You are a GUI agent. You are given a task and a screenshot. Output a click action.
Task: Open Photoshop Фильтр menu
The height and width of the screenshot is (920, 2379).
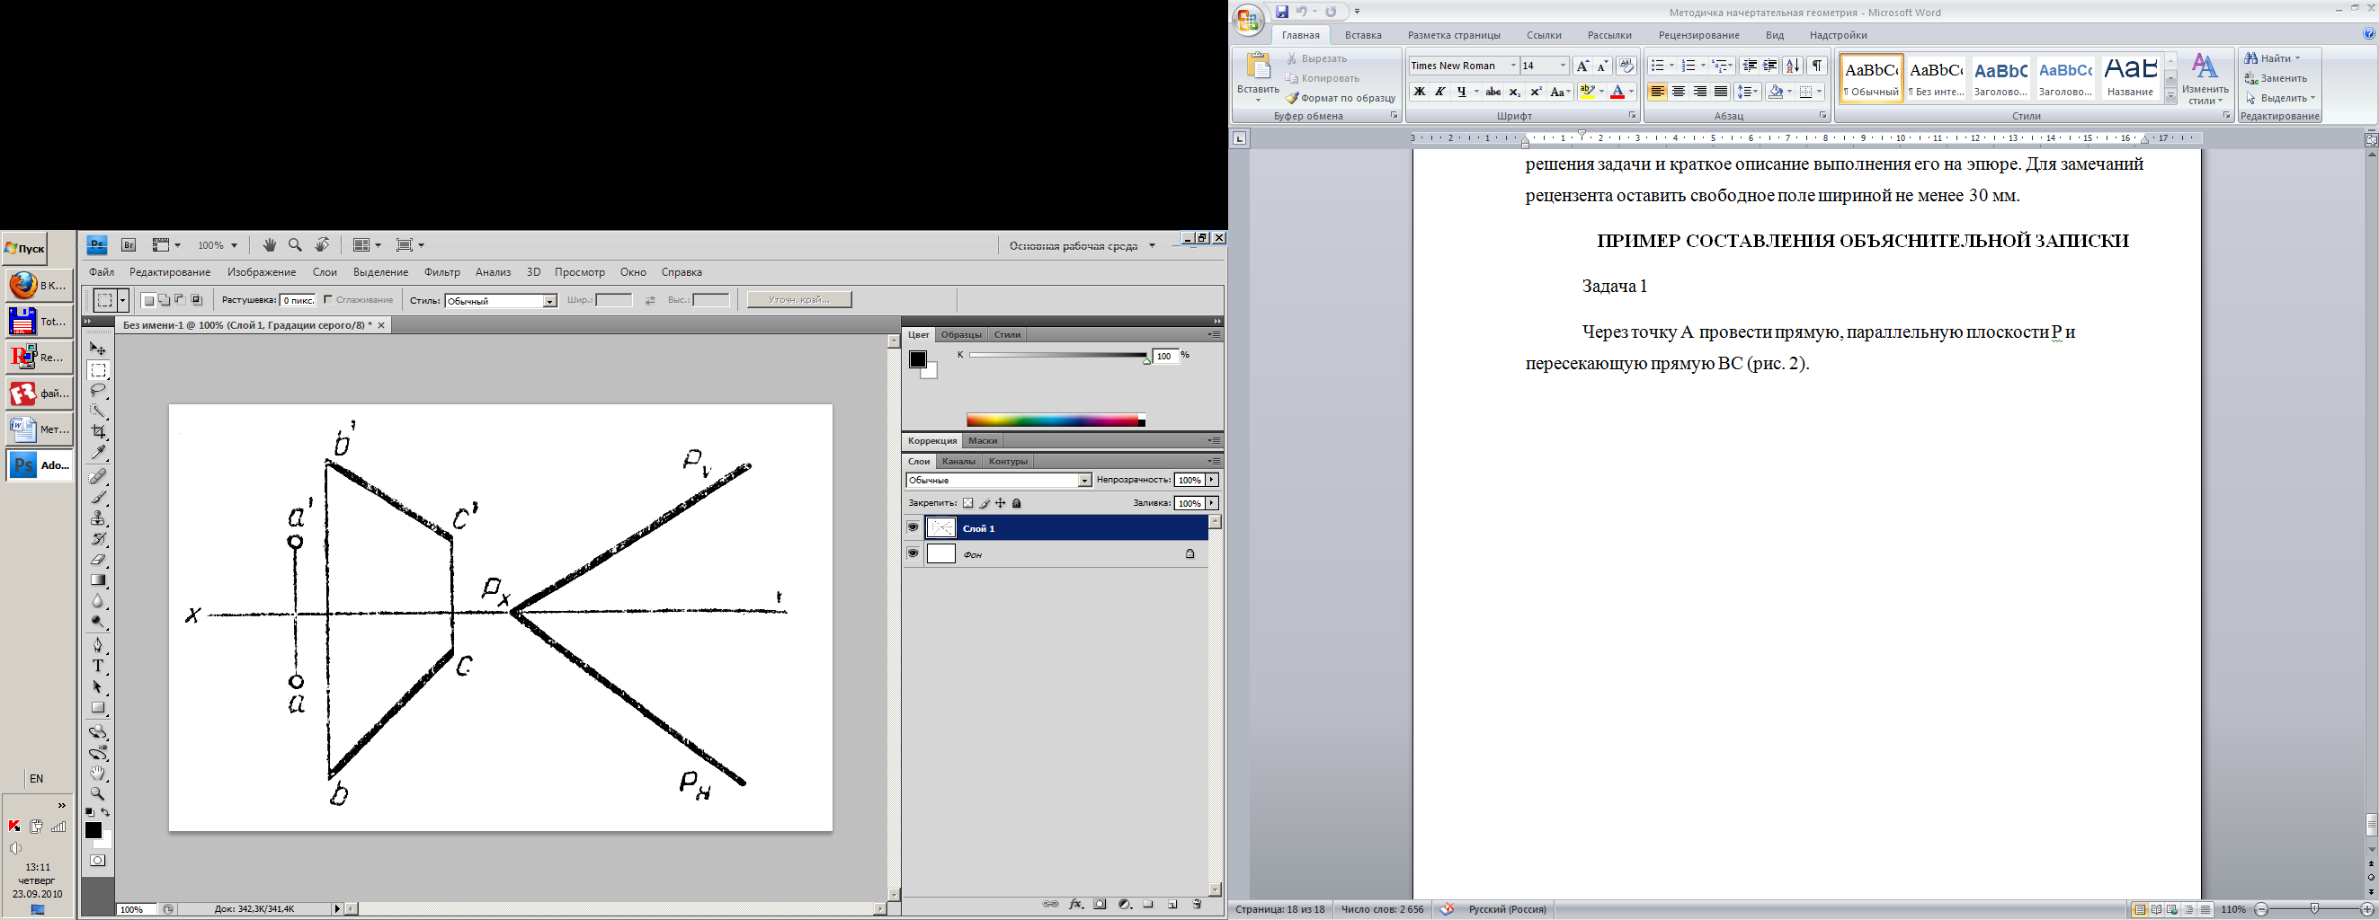pos(442,272)
